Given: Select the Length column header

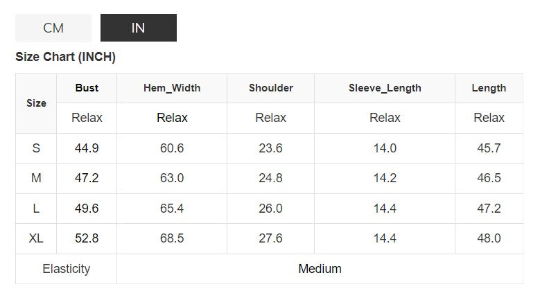Looking at the screenshot, I should tap(489, 88).
